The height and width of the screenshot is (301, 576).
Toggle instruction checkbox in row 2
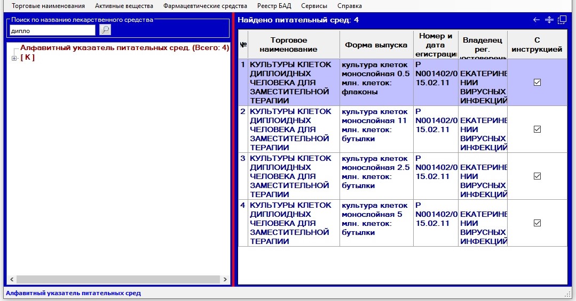point(537,129)
